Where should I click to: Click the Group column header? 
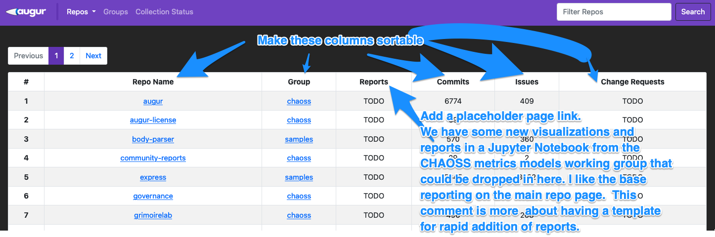pos(299,82)
